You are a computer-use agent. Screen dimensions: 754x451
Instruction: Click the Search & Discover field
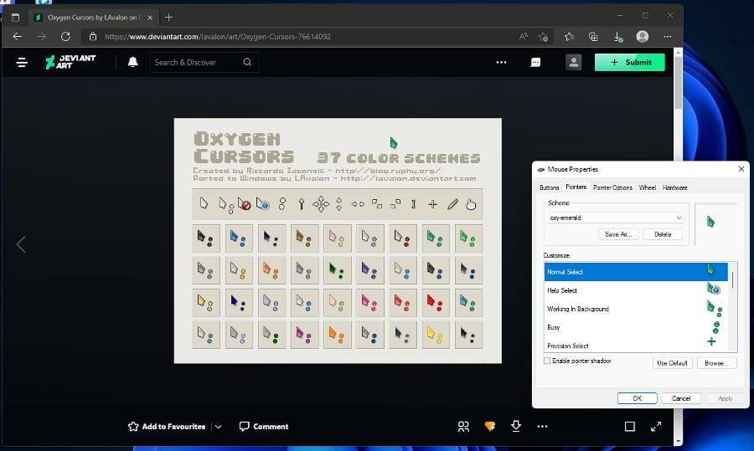pos(197,62)
